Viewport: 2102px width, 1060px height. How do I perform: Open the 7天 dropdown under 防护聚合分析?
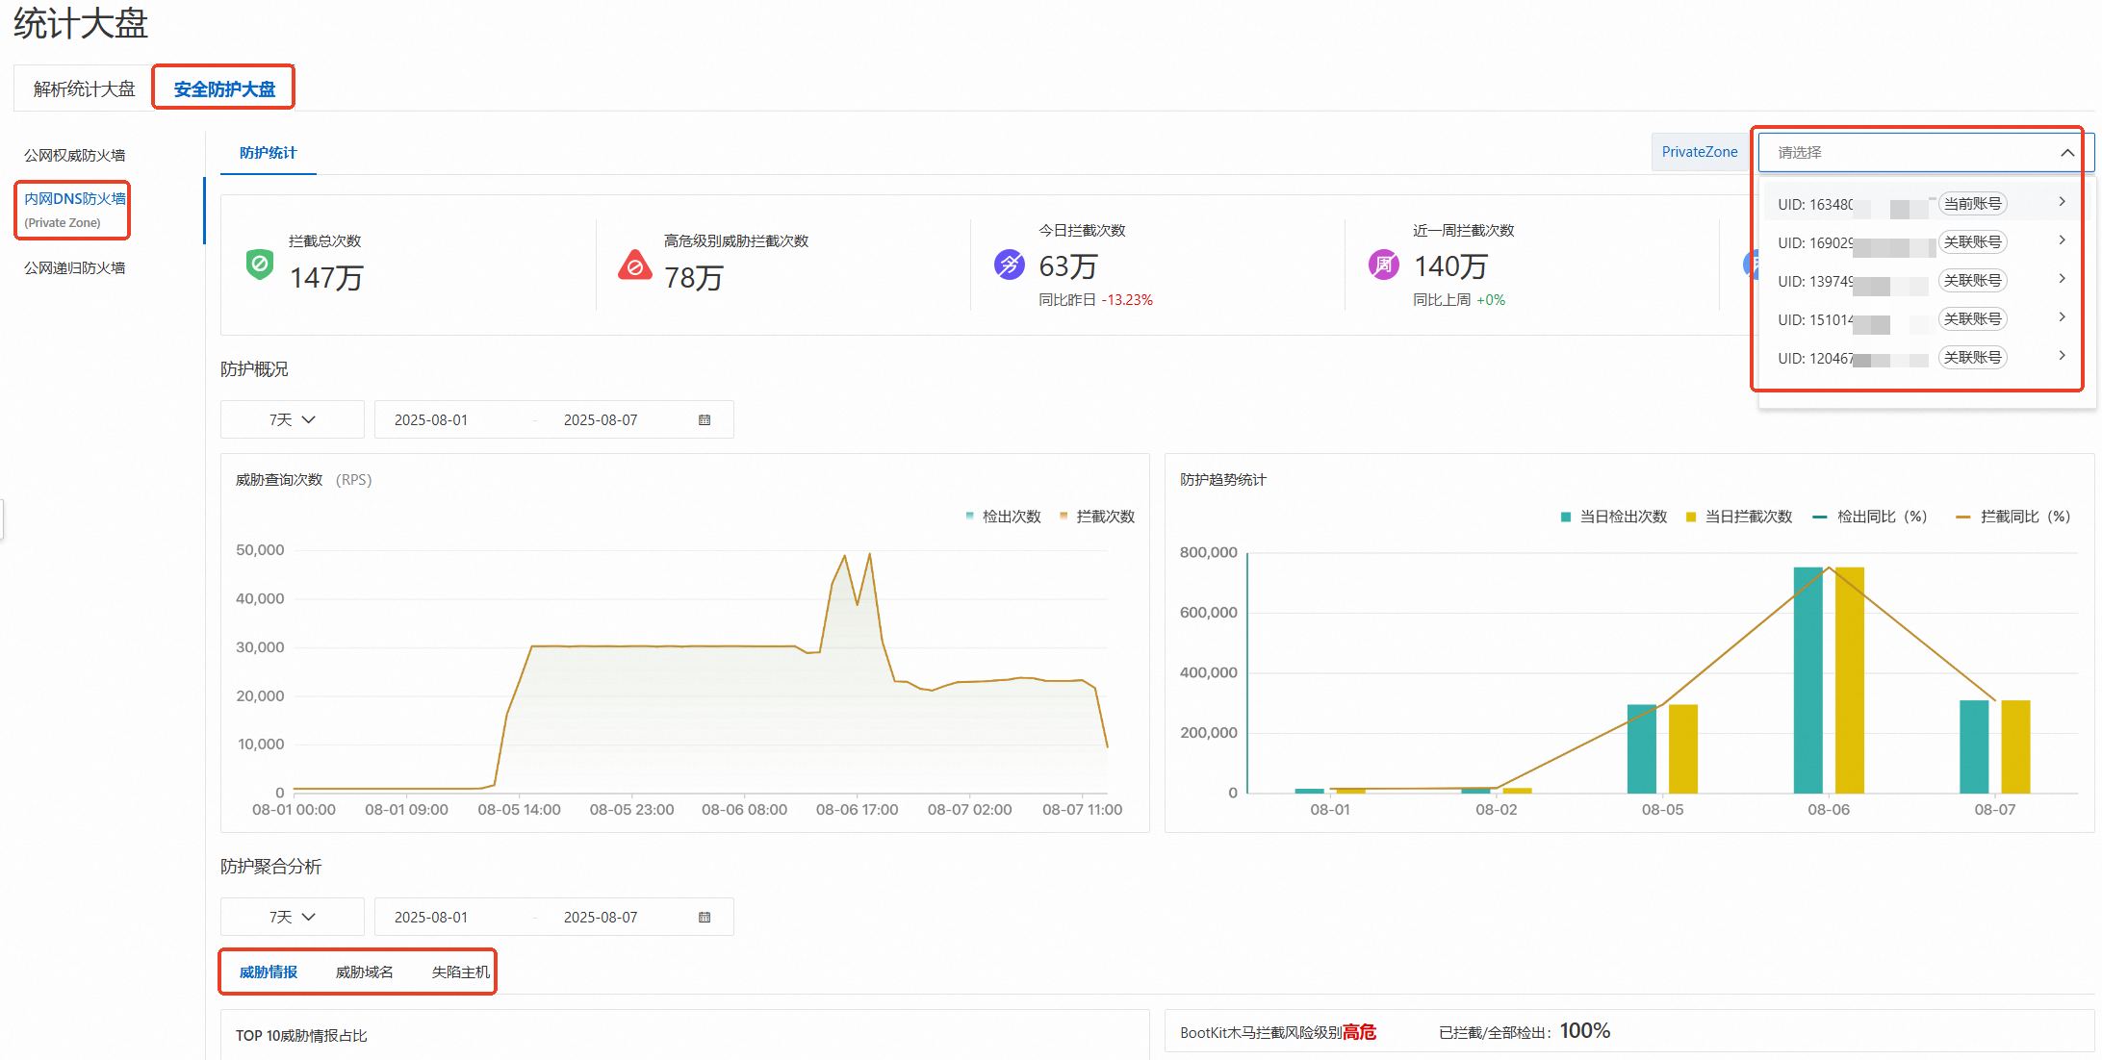click(292, 918)
